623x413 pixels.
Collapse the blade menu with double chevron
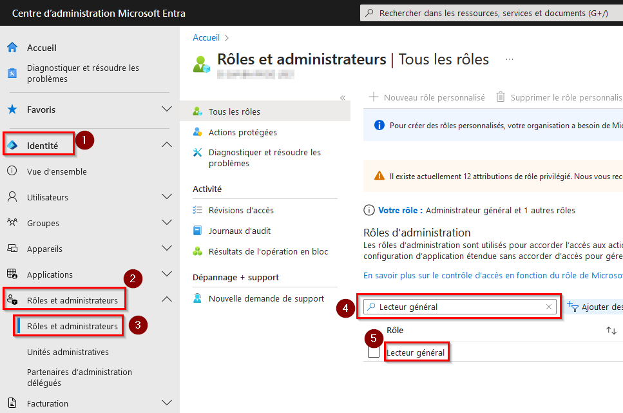[343, 98]
